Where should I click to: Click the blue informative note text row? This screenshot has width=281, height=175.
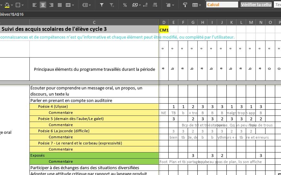click(x=117, y=37)
